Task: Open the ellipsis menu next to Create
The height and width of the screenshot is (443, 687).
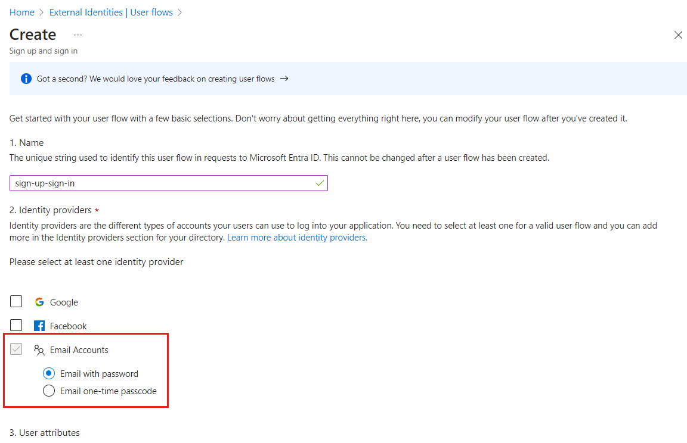Action: [78, 35]
